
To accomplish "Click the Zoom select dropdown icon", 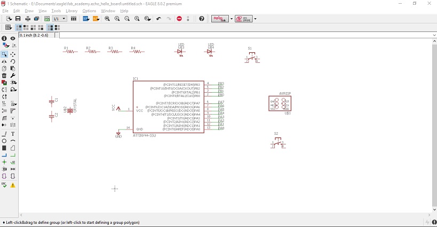I will [x=147, y=19].
